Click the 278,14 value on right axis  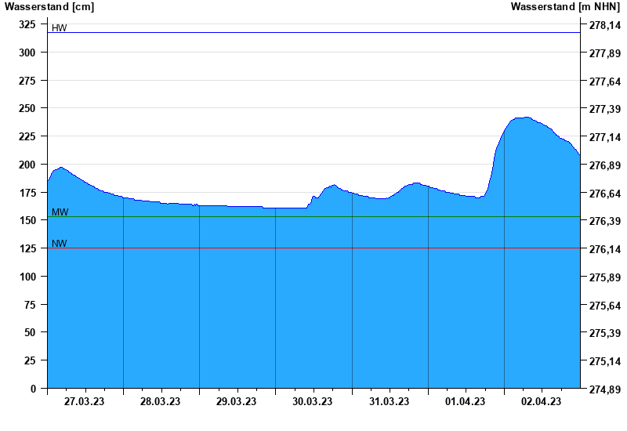[x=605, y=26]
